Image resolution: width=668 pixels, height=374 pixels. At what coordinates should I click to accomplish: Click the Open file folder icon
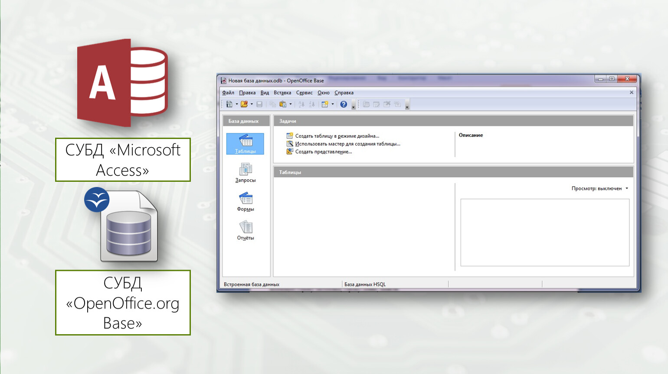[244, 104]
